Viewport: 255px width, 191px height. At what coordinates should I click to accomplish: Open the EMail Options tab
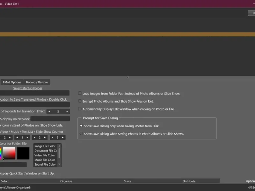pos(12,82)
